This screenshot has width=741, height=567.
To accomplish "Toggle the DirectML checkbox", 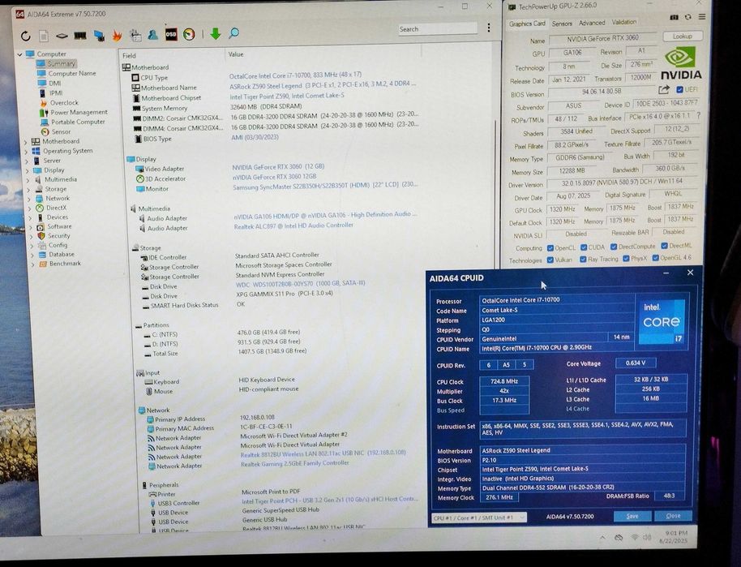I will 665,246.
